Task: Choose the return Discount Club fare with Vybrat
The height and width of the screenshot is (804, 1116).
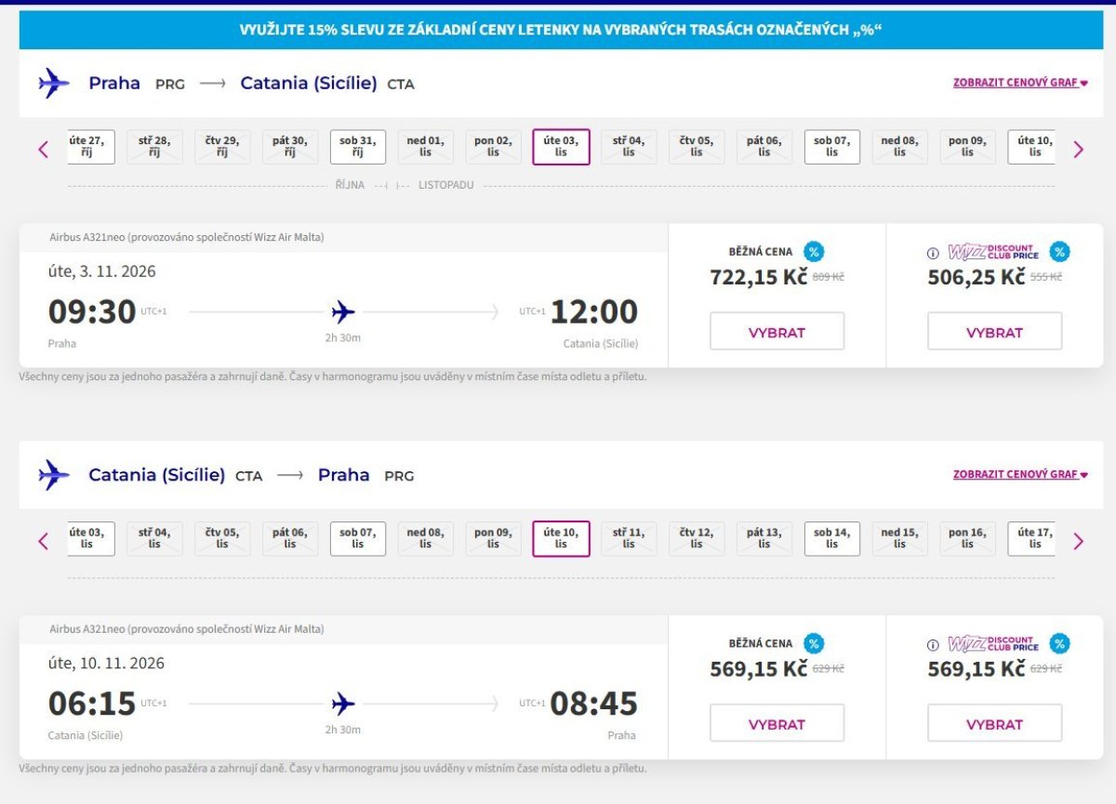Action: click(994, 724)
